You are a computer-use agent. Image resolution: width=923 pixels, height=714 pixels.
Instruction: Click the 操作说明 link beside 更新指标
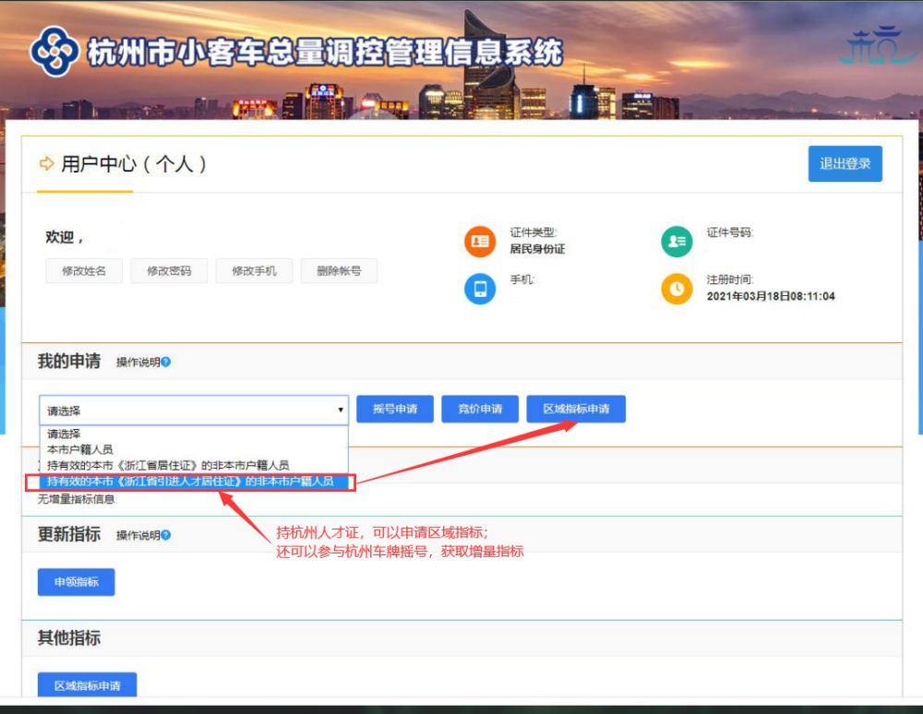click(x=138, y=535)
